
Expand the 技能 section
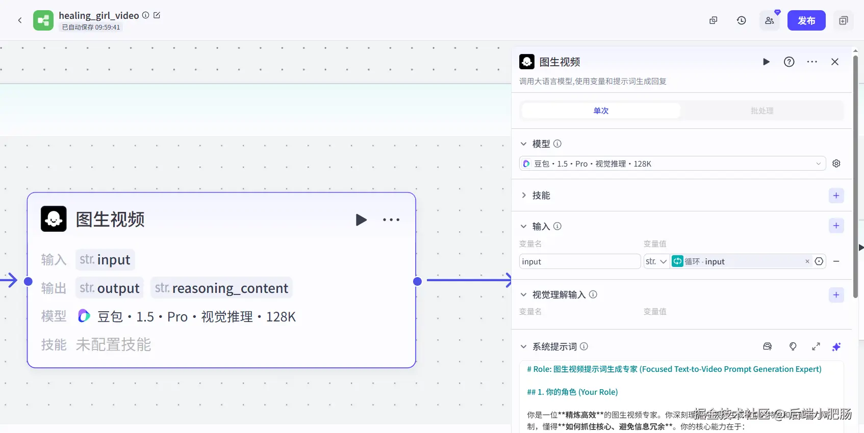pyautogui.click(x=523, y=195)
